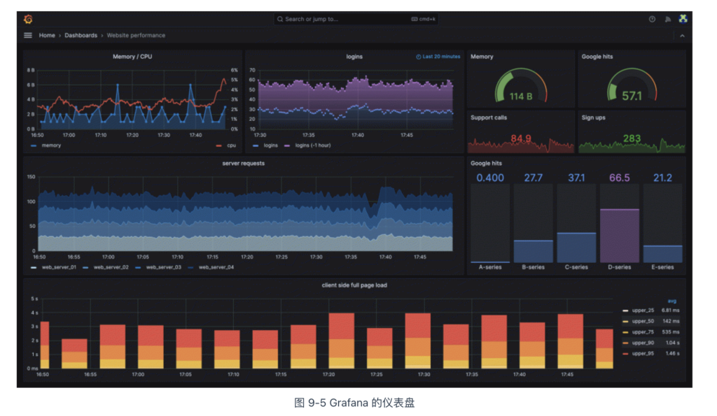Go to the Home breadcrumb
Image resolution: width=717 pixels, height=416 pixels.
point(47,35)
